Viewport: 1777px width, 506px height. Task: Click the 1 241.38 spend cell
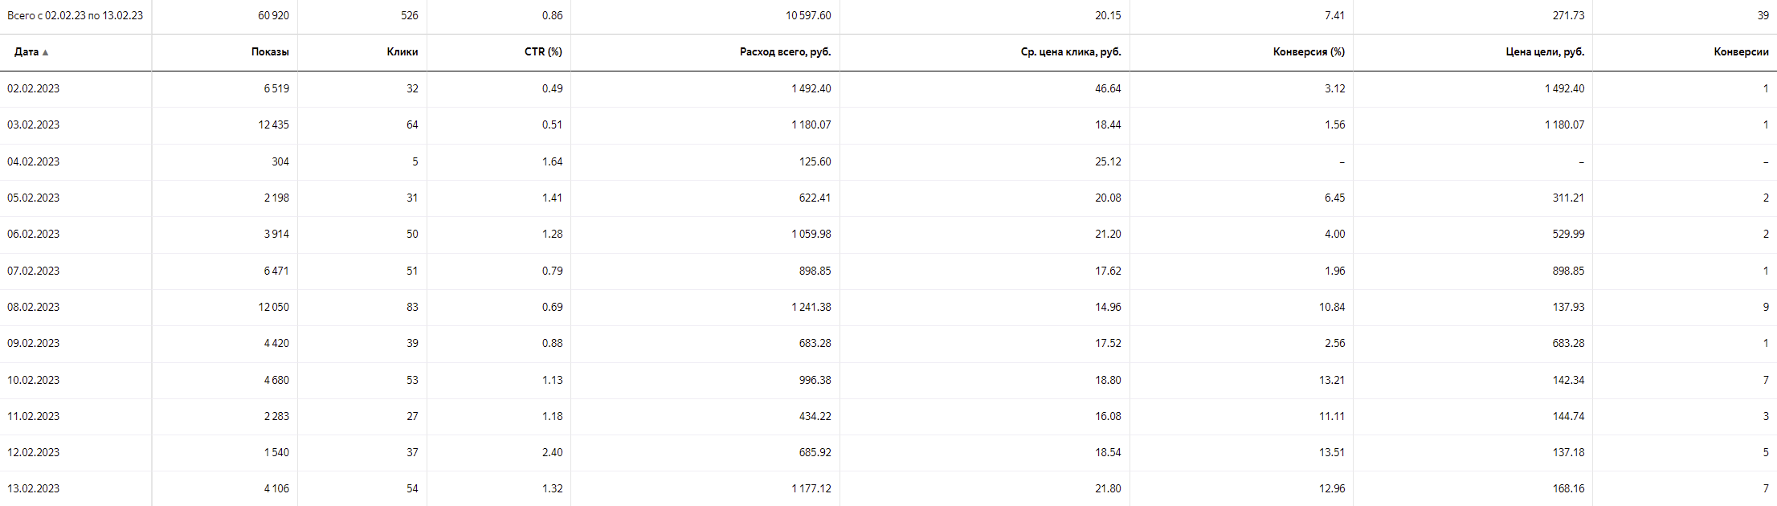point(811,308)
